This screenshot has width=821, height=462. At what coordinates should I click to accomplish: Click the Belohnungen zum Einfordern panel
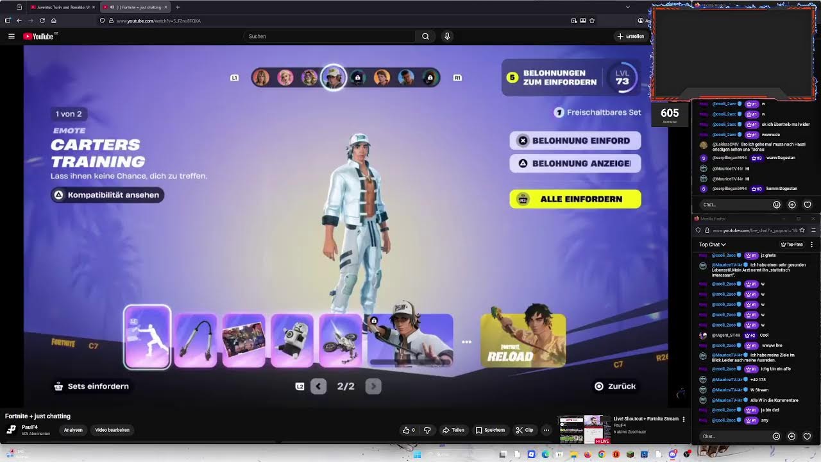571,78
